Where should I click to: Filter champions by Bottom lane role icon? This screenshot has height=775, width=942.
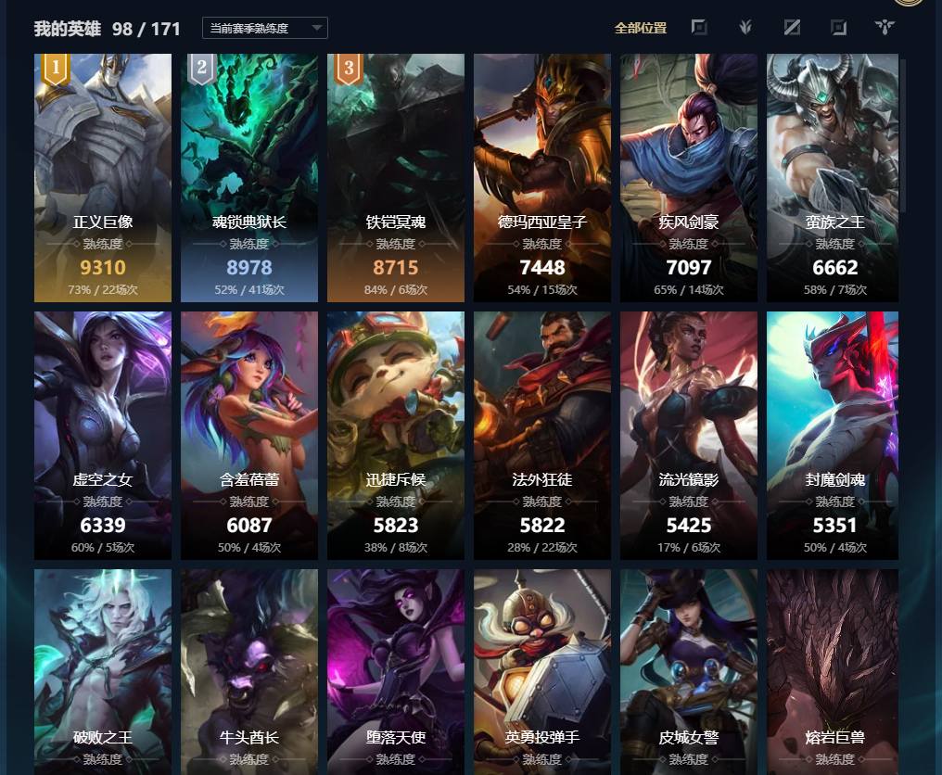click(x=838, y=27)
